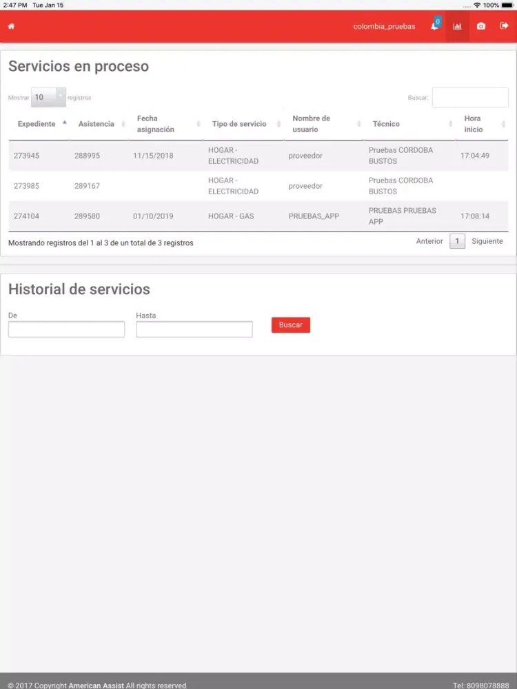
Task: Click PRUEBAS PRUEBAS APP technician
Action: point(403,216)
